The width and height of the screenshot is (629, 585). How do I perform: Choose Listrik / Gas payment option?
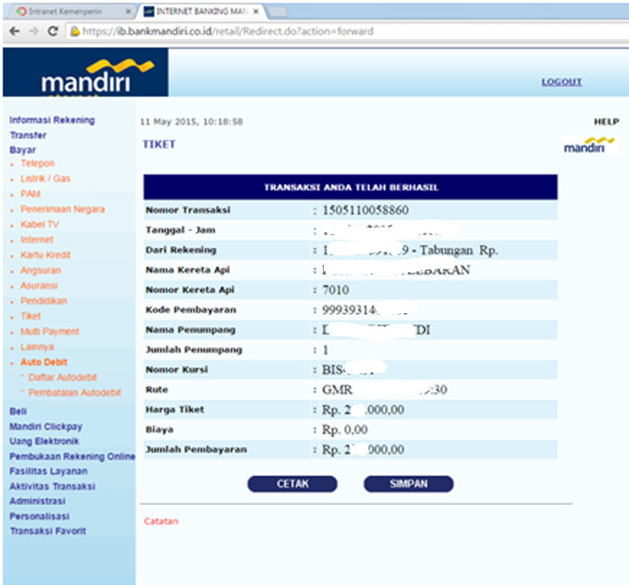coord(45,179)
